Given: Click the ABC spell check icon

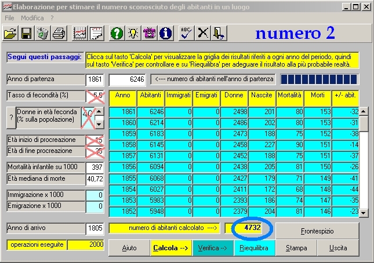Looking at the screenshot, I should point(186,34).
